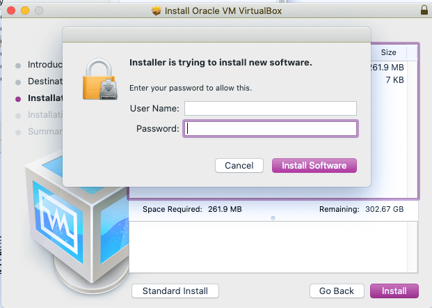
Task: Click the Go Back button
Action: (x=337, y=291)
